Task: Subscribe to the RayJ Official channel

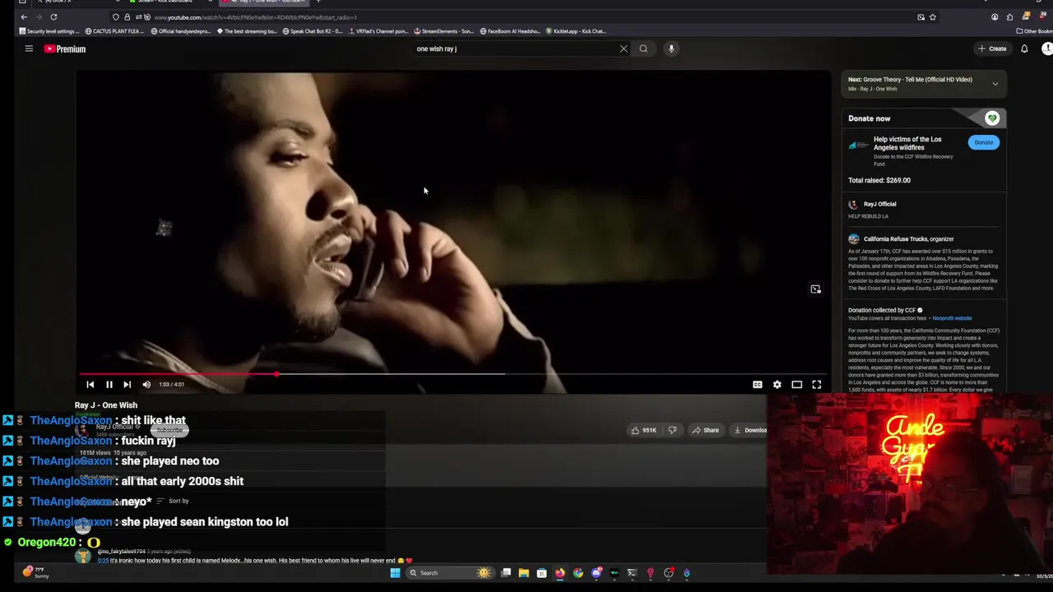Action: [170, 430]
